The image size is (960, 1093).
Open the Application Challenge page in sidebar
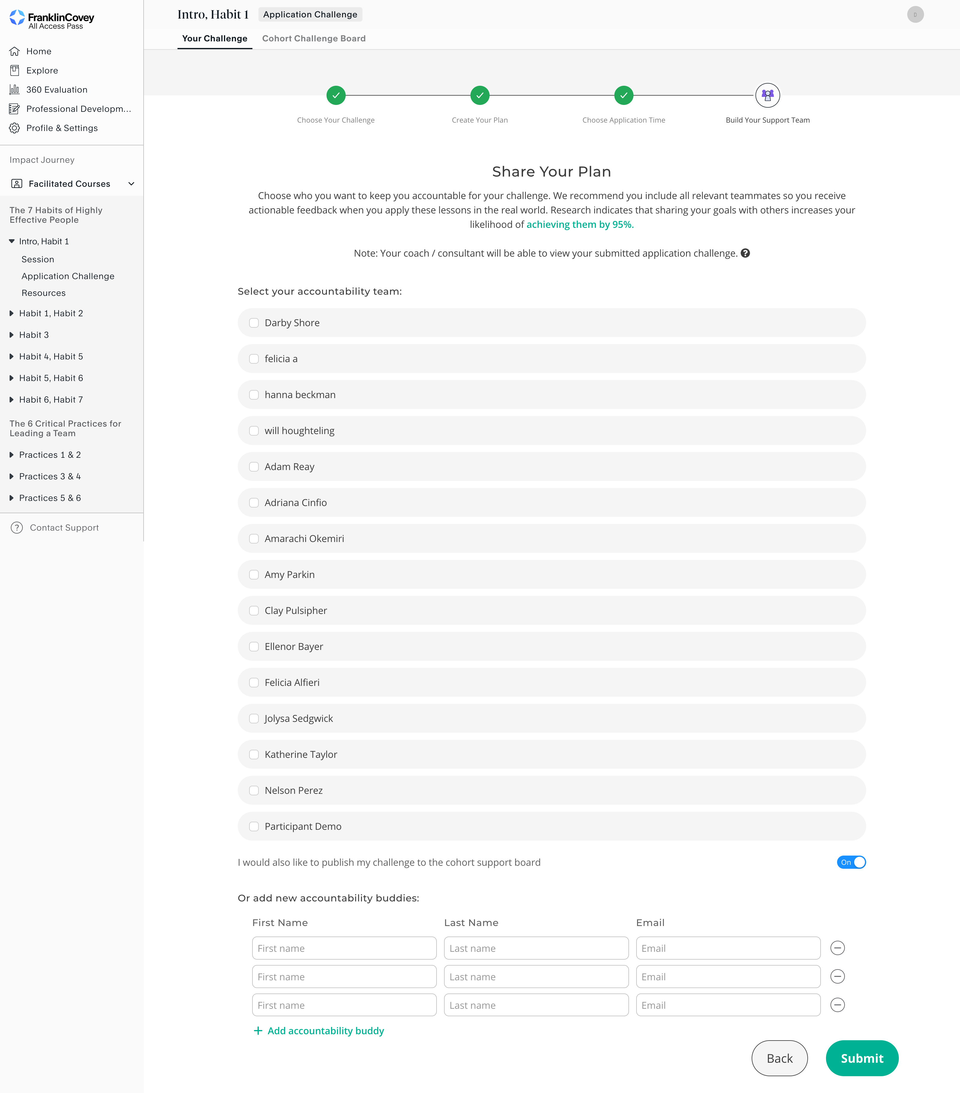tap(67, 276)
